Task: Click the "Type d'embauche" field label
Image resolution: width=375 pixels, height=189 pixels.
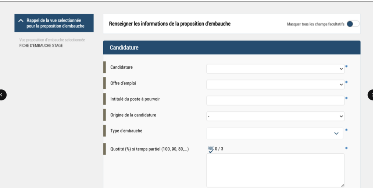Action: click(126, 131)
